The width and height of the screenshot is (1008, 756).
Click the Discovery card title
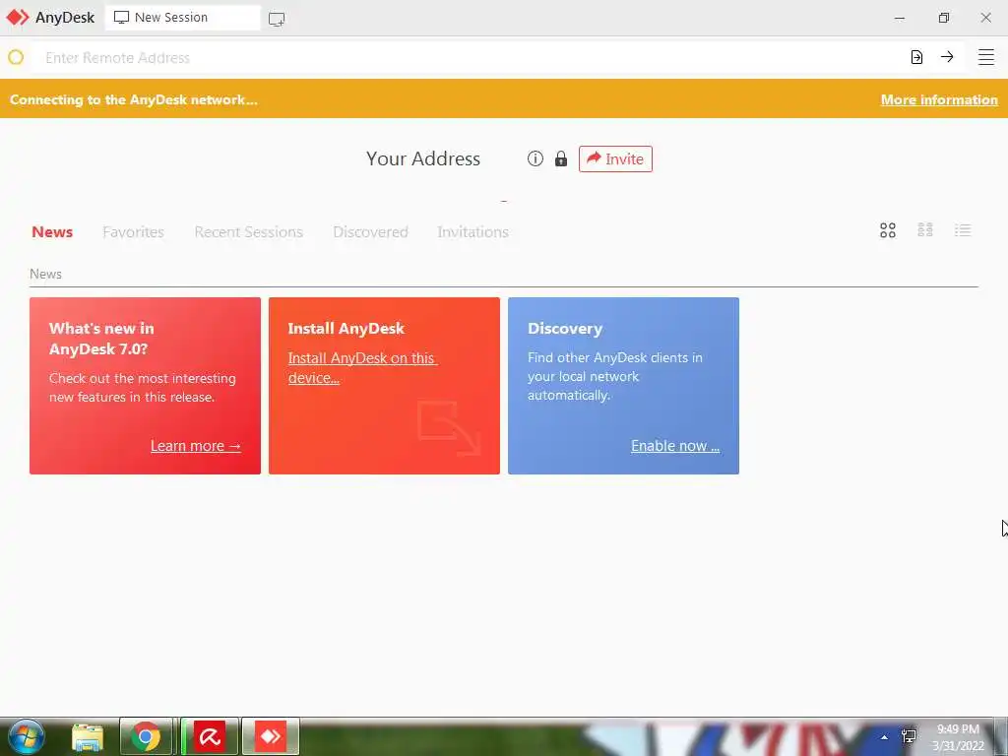coord(565,329)
